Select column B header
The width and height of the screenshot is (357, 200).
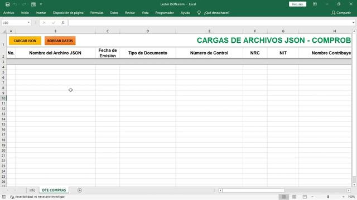(x=55, y=31)
